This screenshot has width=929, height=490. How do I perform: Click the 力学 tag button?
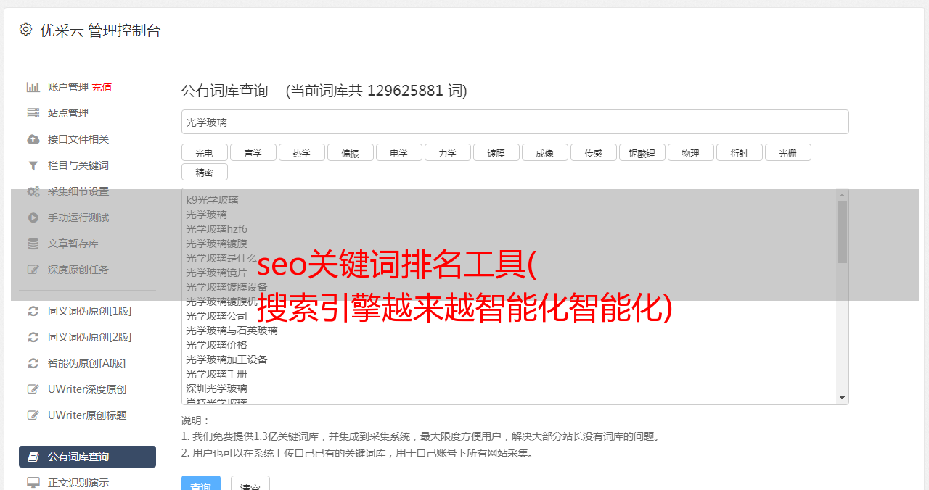coord(448,152)
